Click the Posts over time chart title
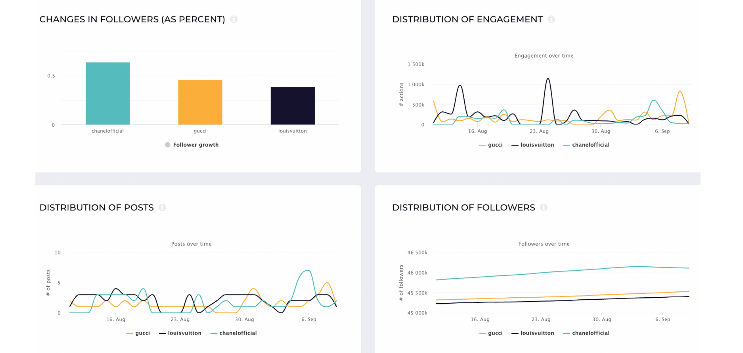Viewport: 743px width, 353px height. tap(191, 244)
